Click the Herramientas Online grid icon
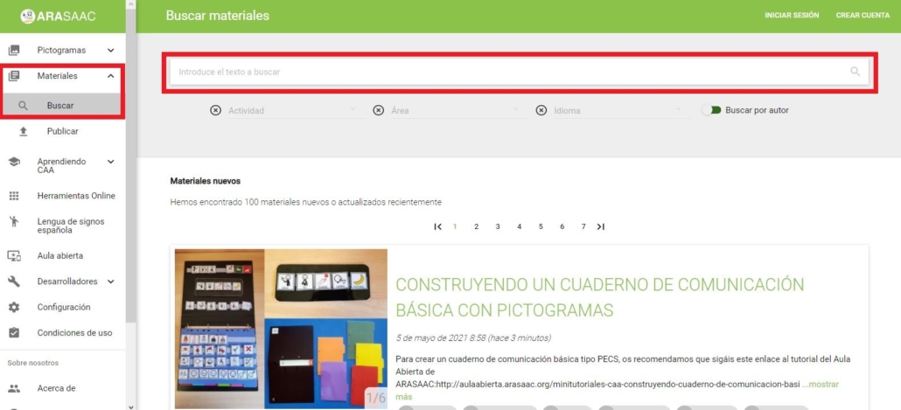 (14, 196)
